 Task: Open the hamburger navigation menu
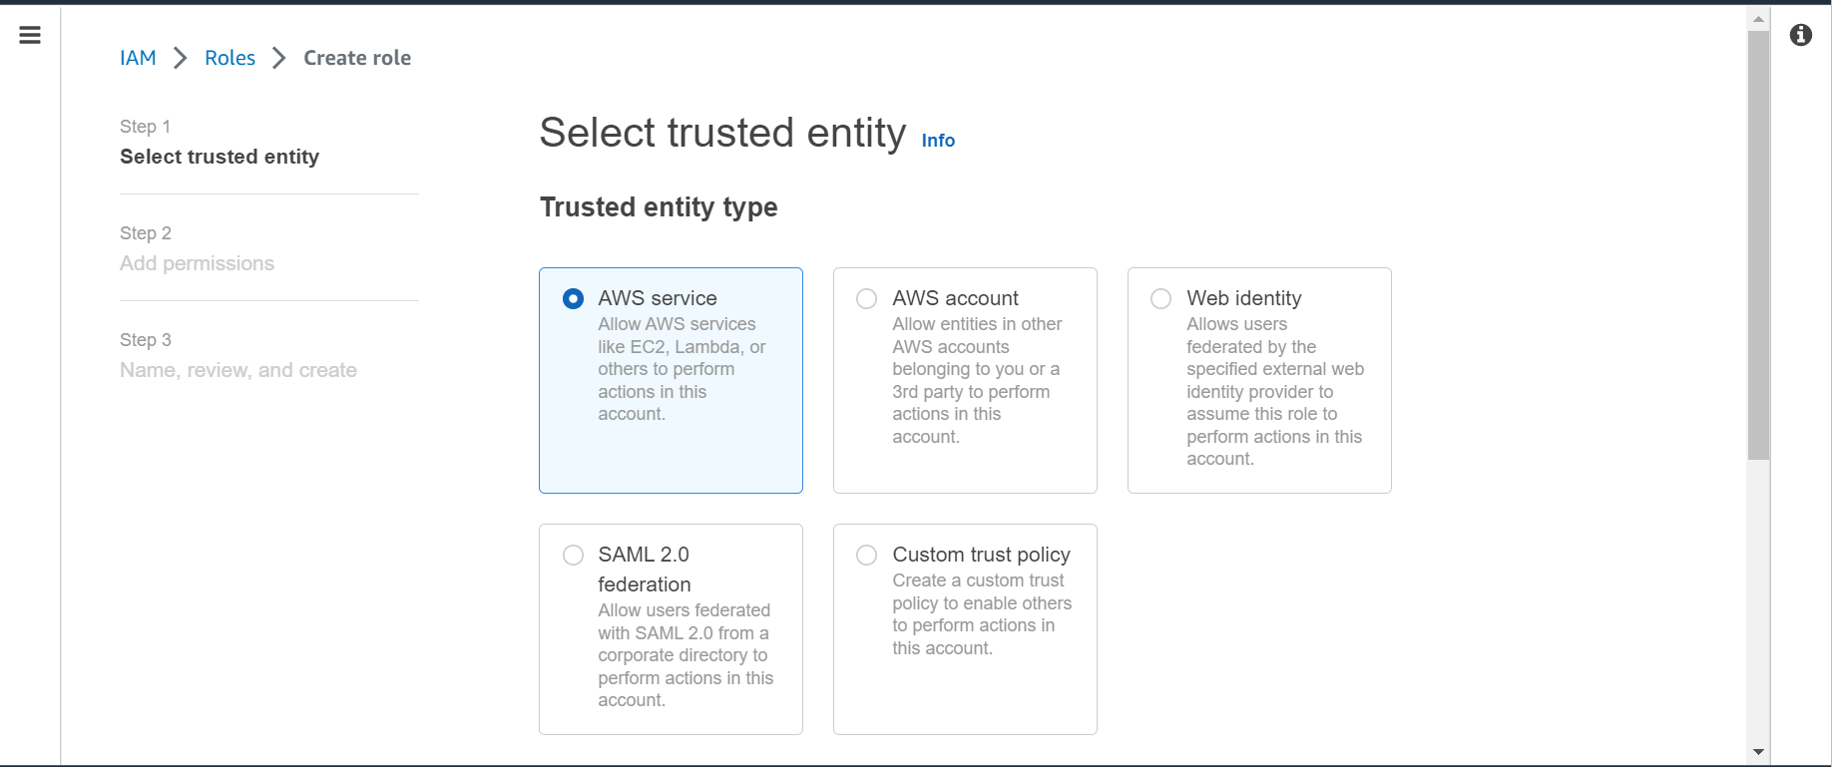[30, 35]
